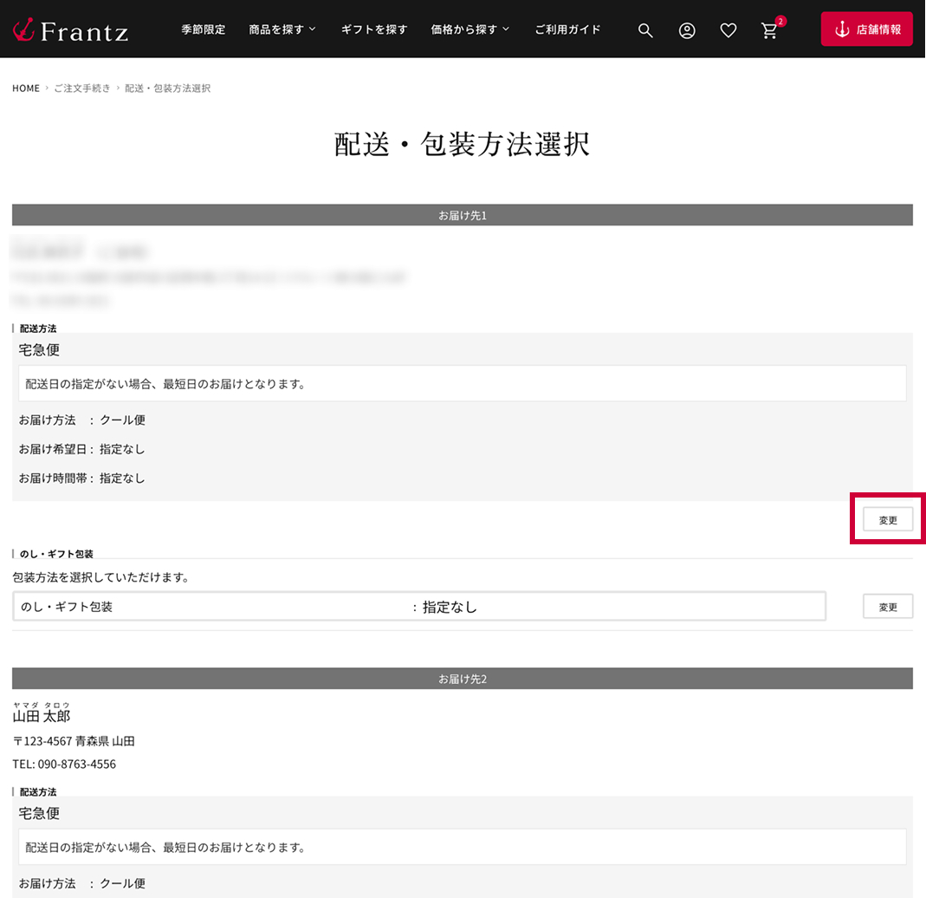Click the red 店舗情報 button
This screenshot has height=898, width=926.
pyautogui.click(x=866, y=29)
